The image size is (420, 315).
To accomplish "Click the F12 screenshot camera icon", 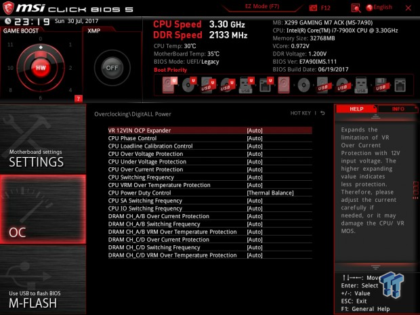I will click(x=313, y=7).
